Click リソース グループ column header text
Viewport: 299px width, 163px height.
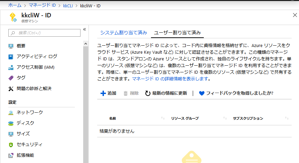click(x=185, y=118)
